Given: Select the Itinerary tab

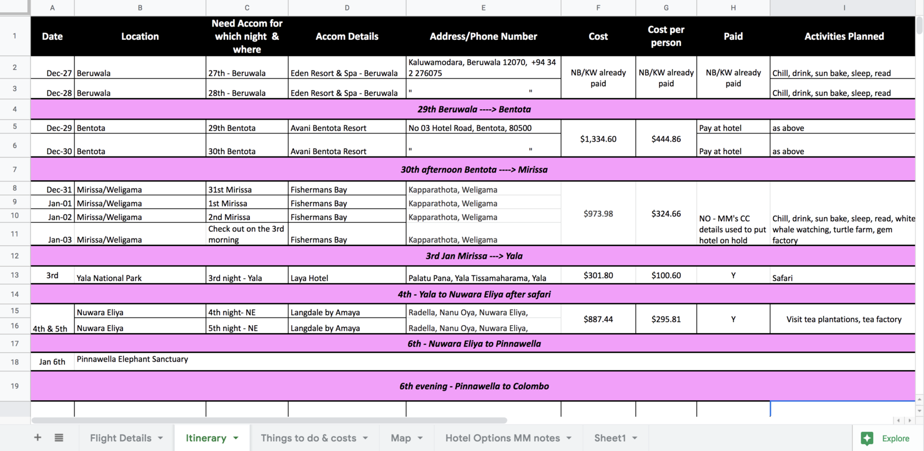Looking at the screenshot, I should coord(206,438).
